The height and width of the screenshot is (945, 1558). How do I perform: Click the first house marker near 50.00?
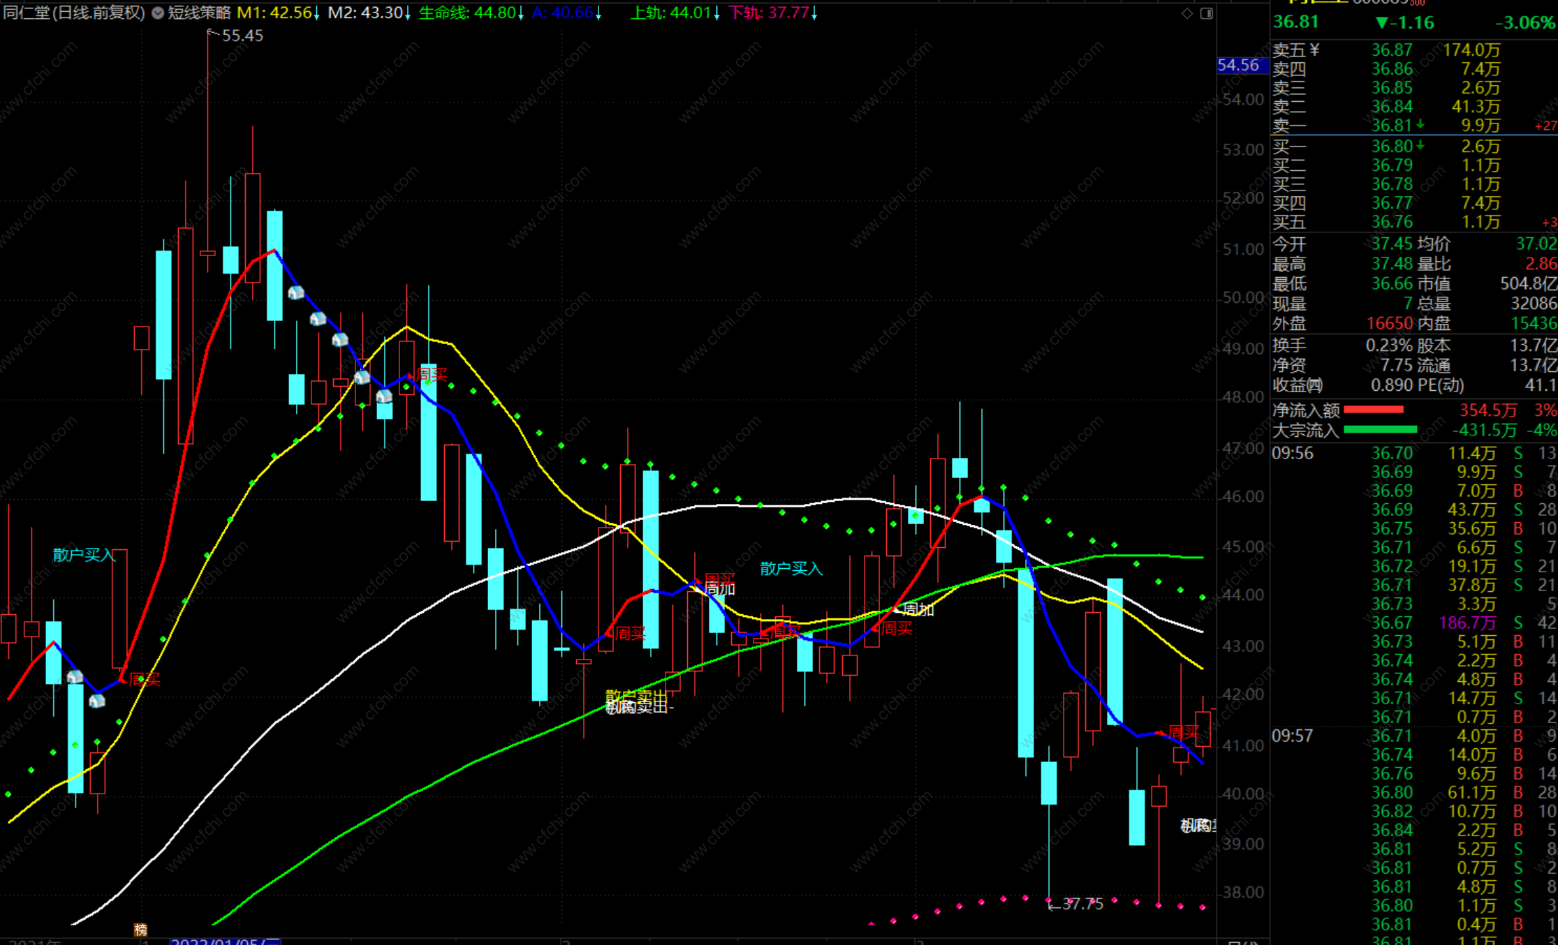point(296,292)
